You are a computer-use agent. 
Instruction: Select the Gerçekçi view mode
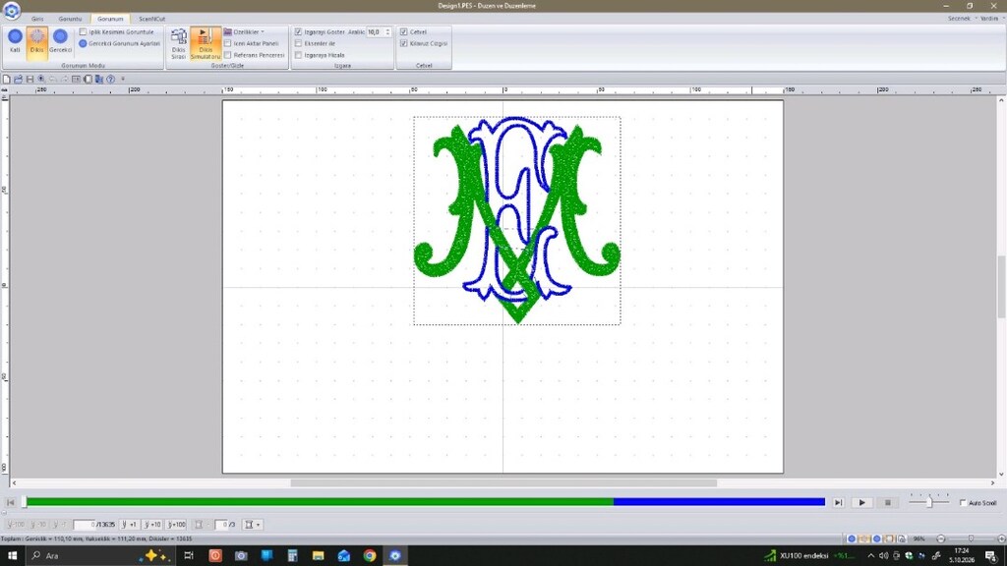click(x=60, y=41)
